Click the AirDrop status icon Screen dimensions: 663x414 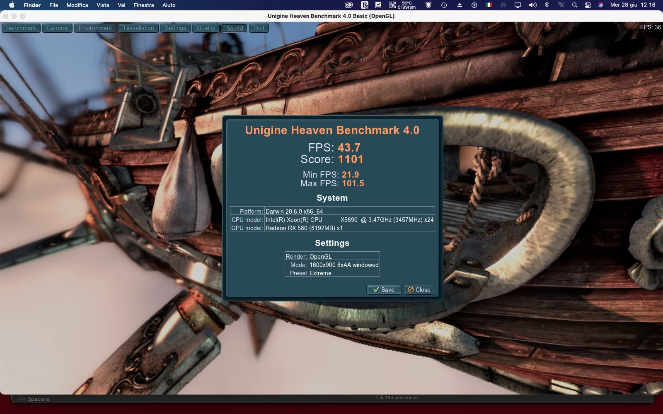coord(503,5)
